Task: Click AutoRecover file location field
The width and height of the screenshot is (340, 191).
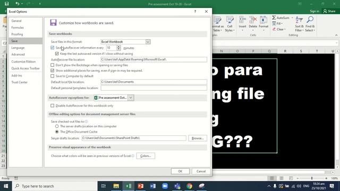Action: tap(154, 59)
